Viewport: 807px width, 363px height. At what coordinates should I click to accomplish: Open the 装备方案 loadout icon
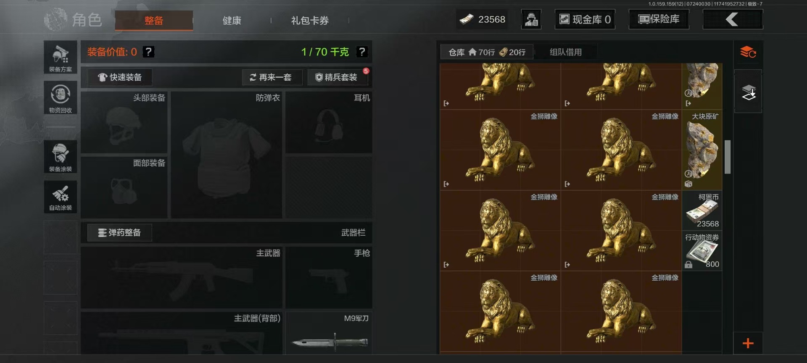coord(61,58)
